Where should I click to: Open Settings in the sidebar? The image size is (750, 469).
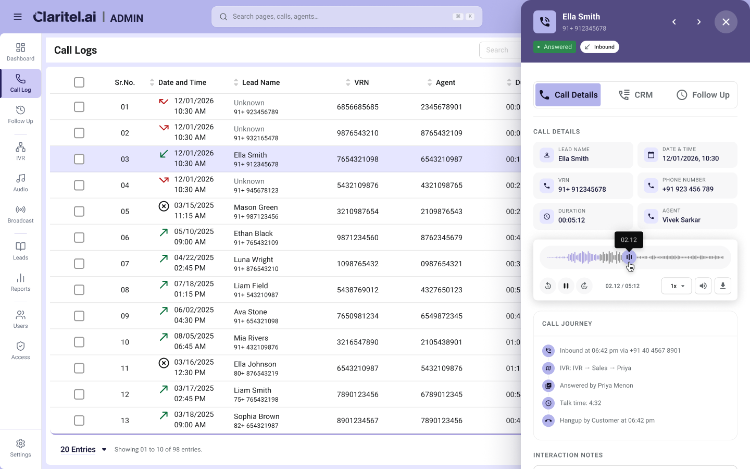pyautogui.click(x=21, y=448)
